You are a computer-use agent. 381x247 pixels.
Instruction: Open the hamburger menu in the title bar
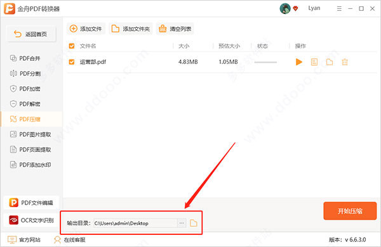point(339,9)
